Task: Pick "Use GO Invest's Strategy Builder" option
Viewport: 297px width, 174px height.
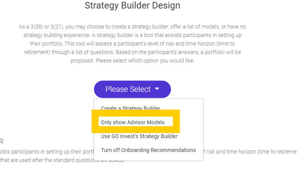Action: pos(139,136)
